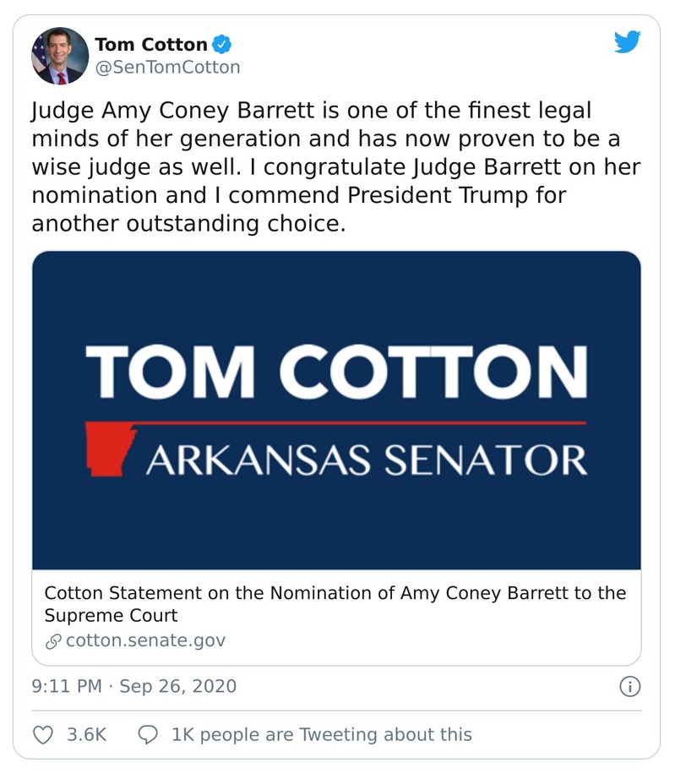Click the chain link icon

point(53,640)
